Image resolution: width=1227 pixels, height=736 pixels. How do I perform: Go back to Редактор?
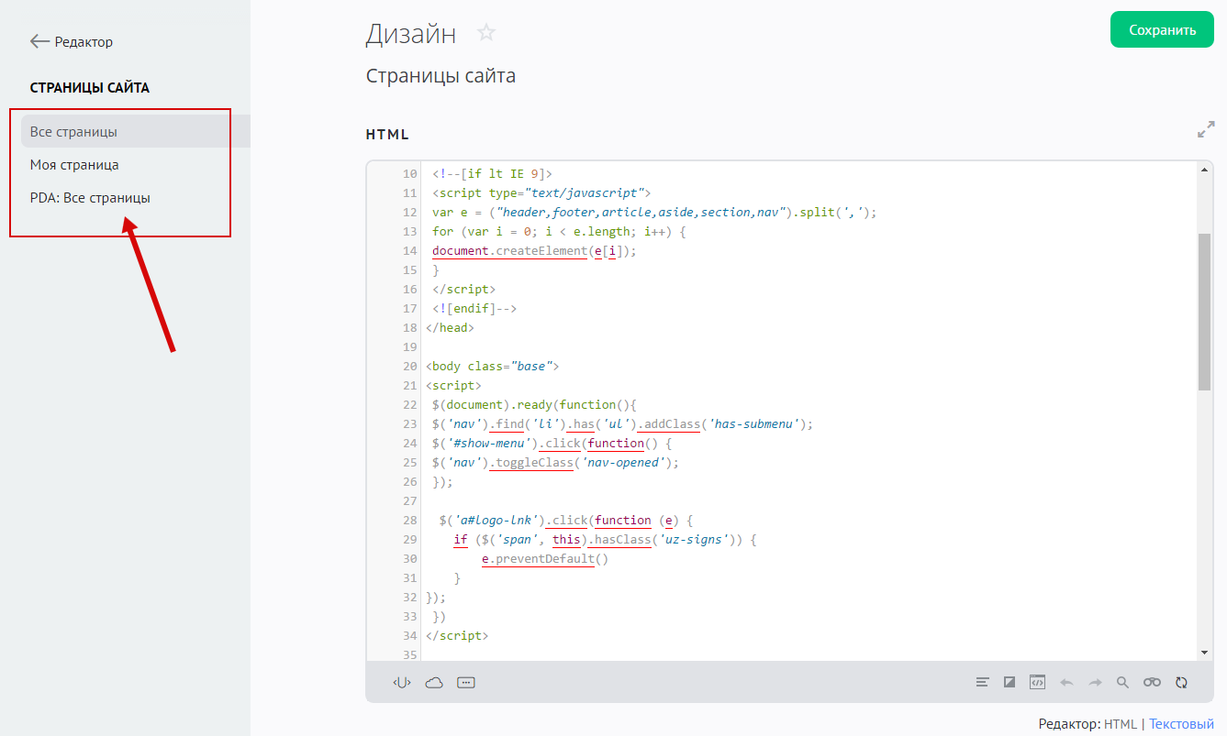click(x=72, y=42)
